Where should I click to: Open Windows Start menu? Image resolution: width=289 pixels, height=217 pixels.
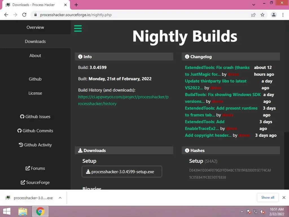click(7, 211)
